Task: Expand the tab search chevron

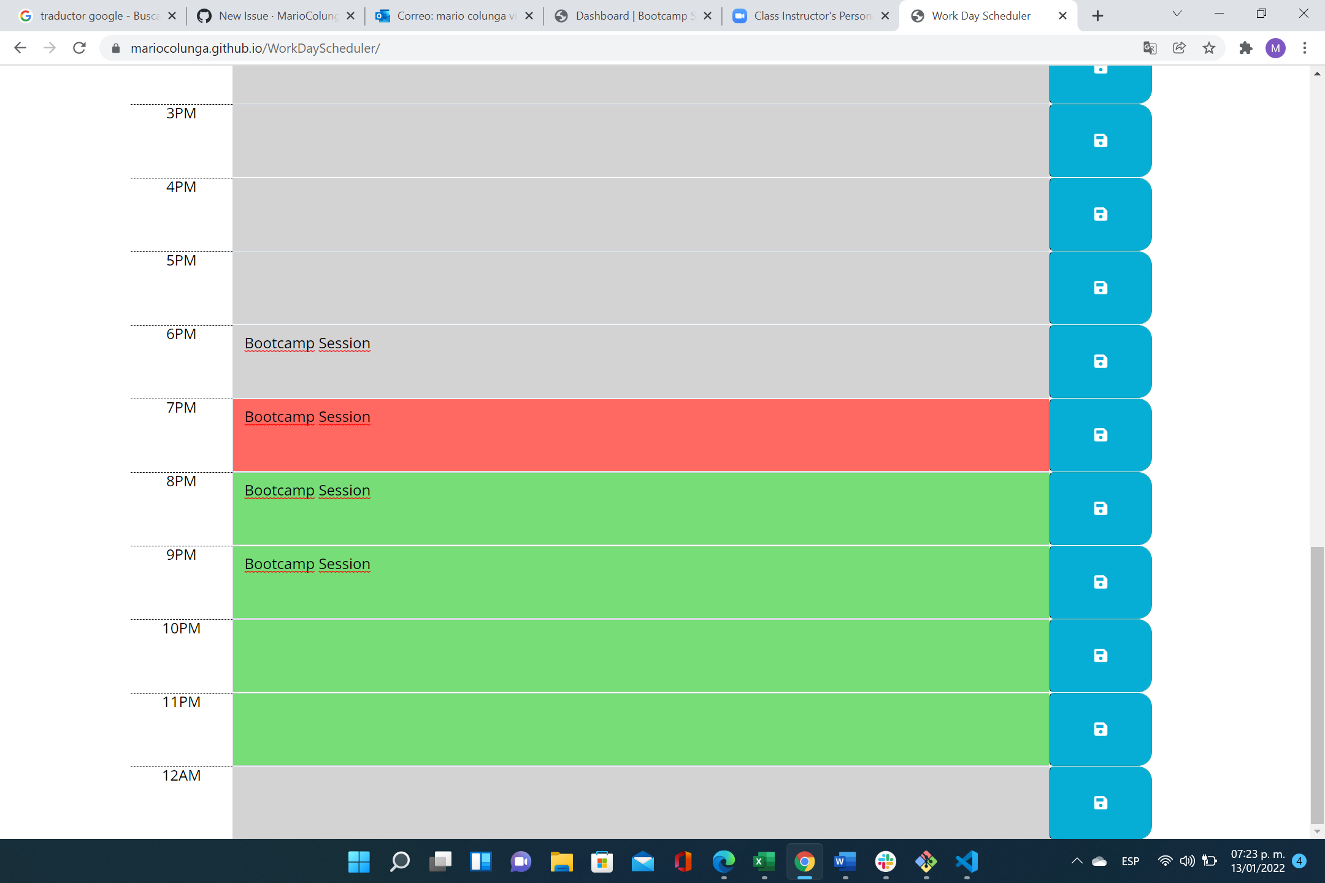Action: [1177, 15]
